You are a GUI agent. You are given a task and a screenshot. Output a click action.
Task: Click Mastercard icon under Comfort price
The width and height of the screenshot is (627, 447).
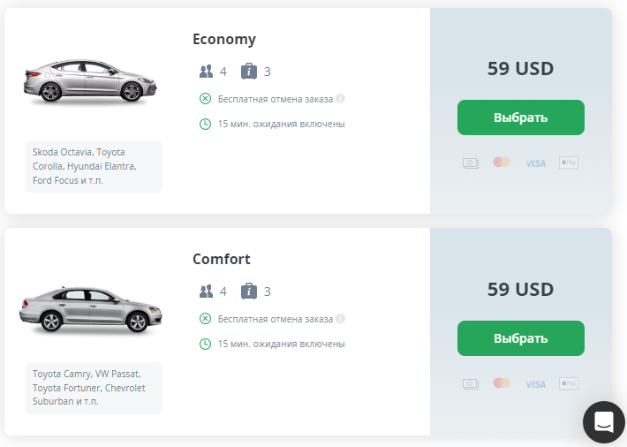(x=502, y=383)
